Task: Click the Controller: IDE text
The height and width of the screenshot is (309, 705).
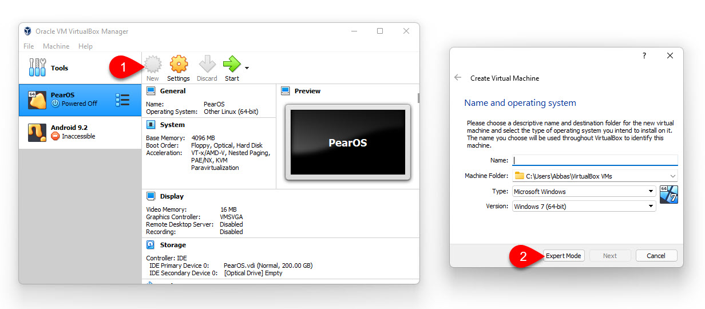Action: click(x=167, y=258)
